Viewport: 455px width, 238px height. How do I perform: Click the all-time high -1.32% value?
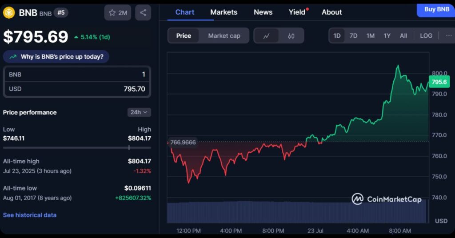[x=142, y=171]
